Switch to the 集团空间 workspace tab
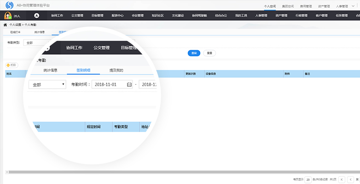 287,6
